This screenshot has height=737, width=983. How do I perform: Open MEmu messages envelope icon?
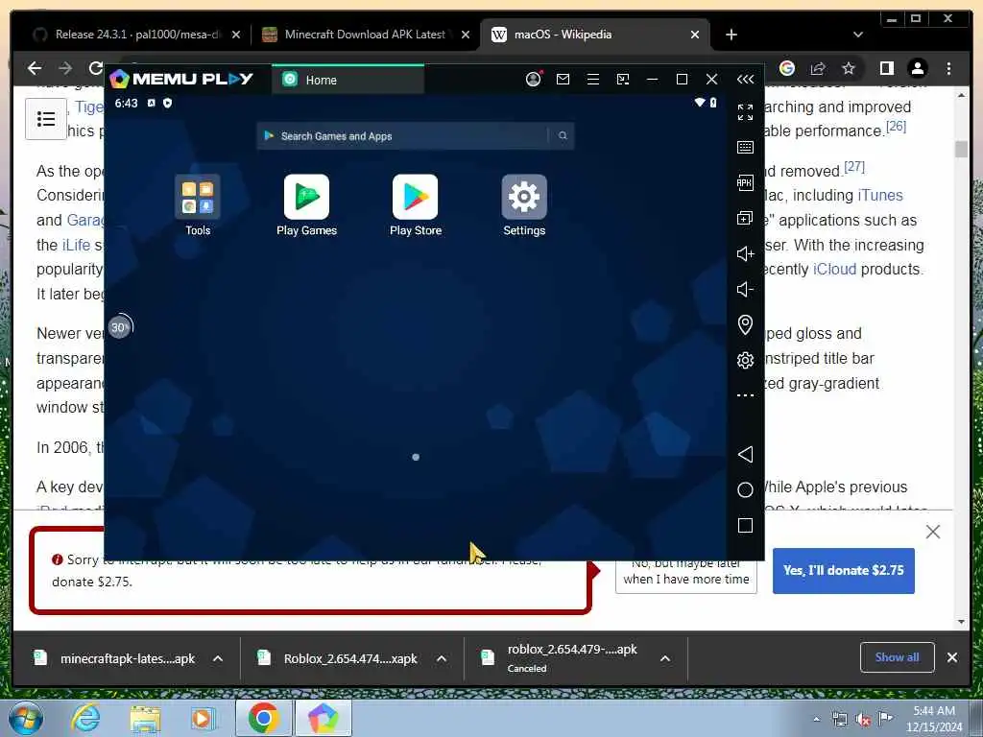(x=563, y=79)
